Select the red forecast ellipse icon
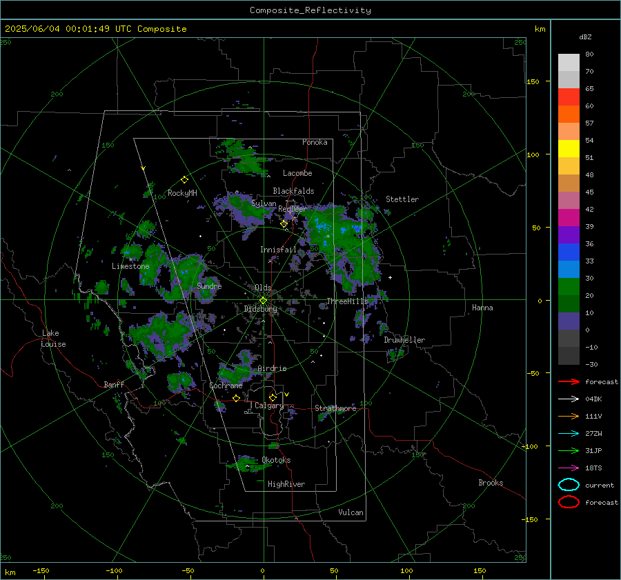This screenshot has width=621, height=580. pyautogui.click(x=569, y=502)
